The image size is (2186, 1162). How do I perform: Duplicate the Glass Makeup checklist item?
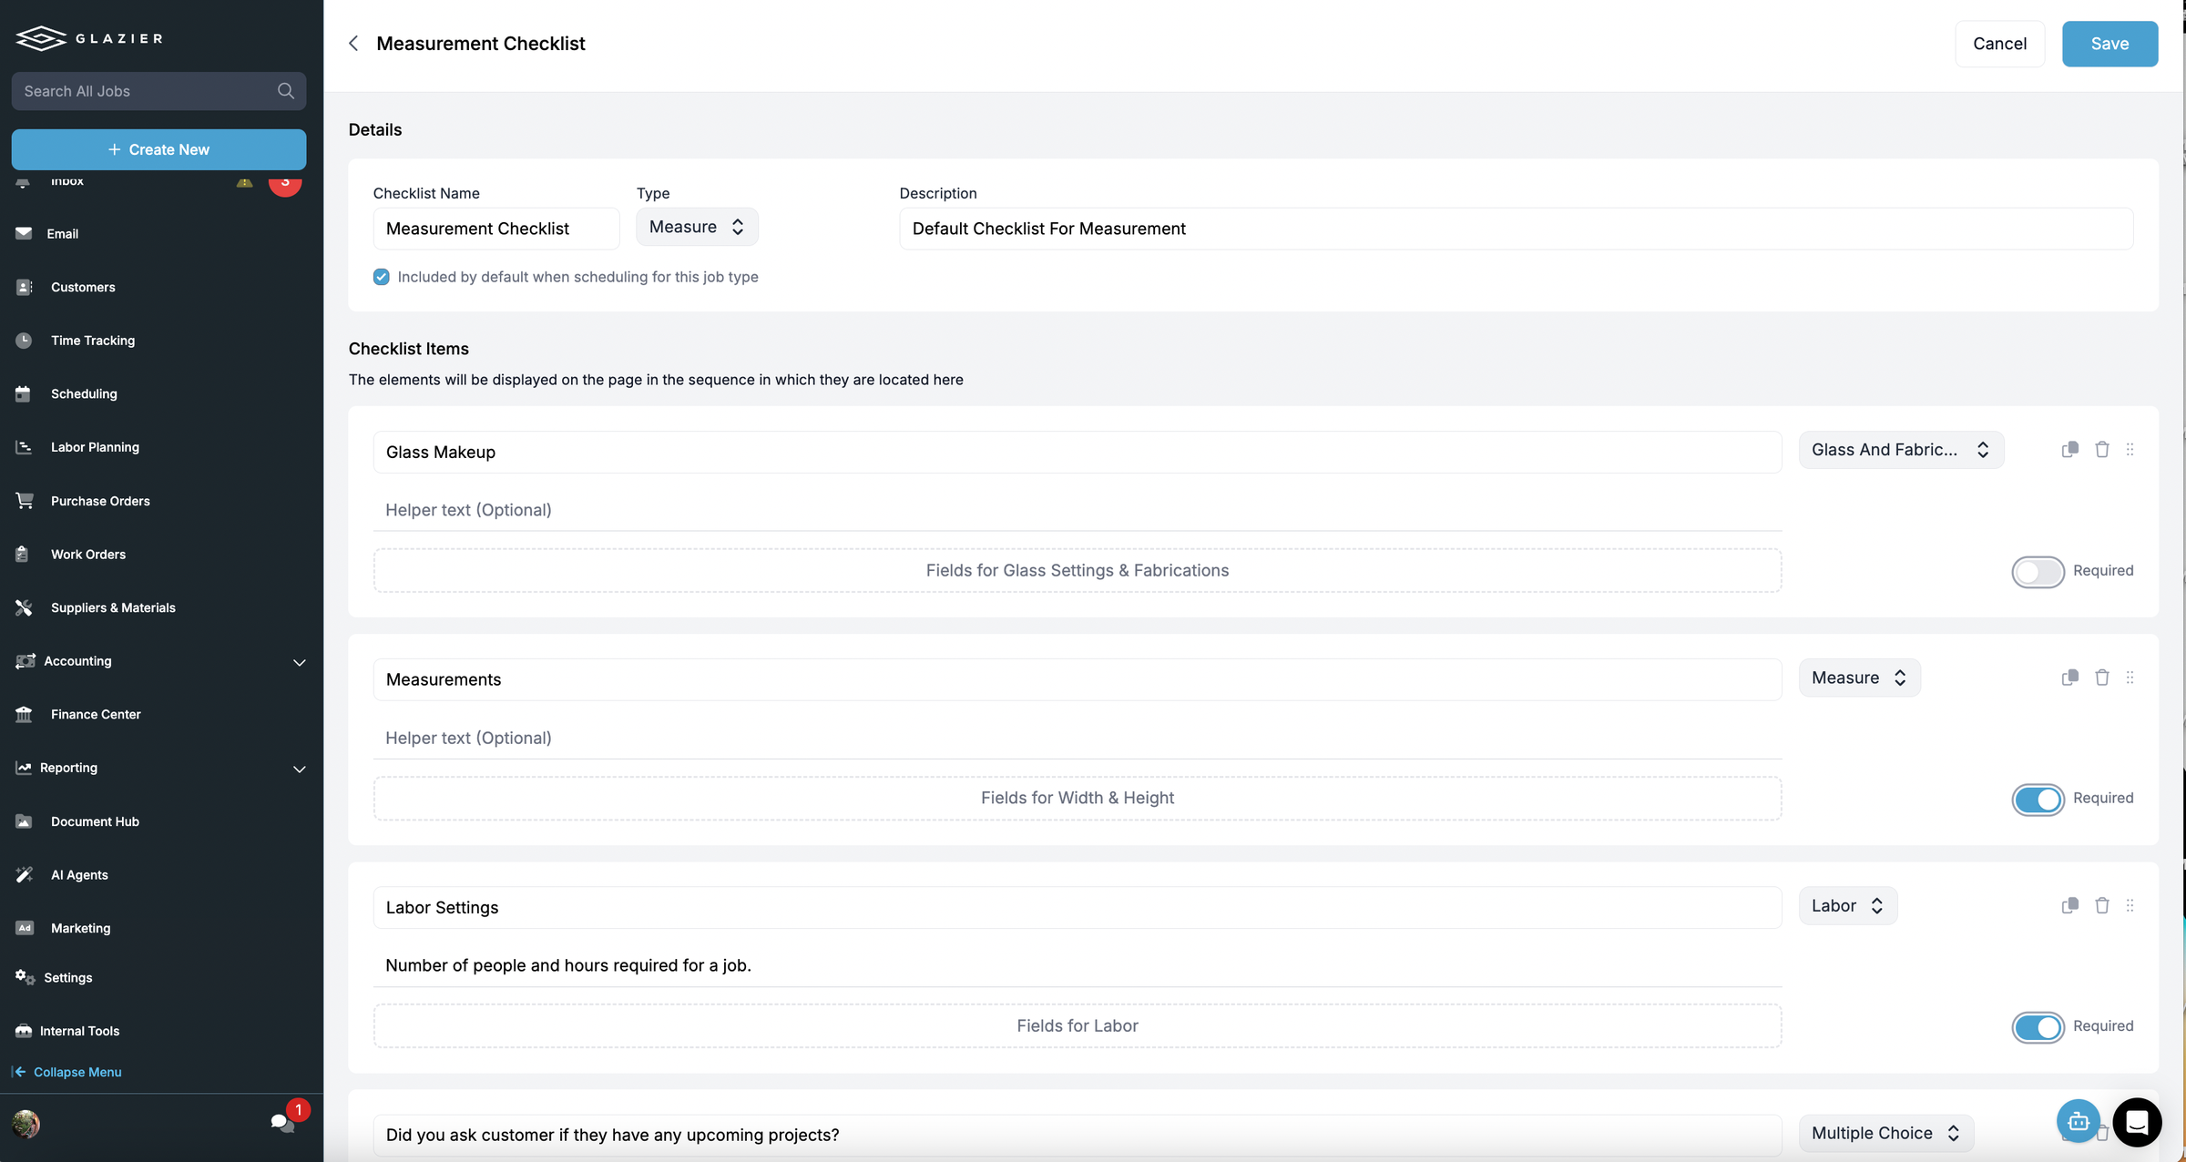click(x=2069, y=450)
